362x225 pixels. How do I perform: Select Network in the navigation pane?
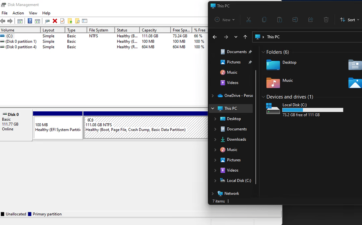coord(228,194)
